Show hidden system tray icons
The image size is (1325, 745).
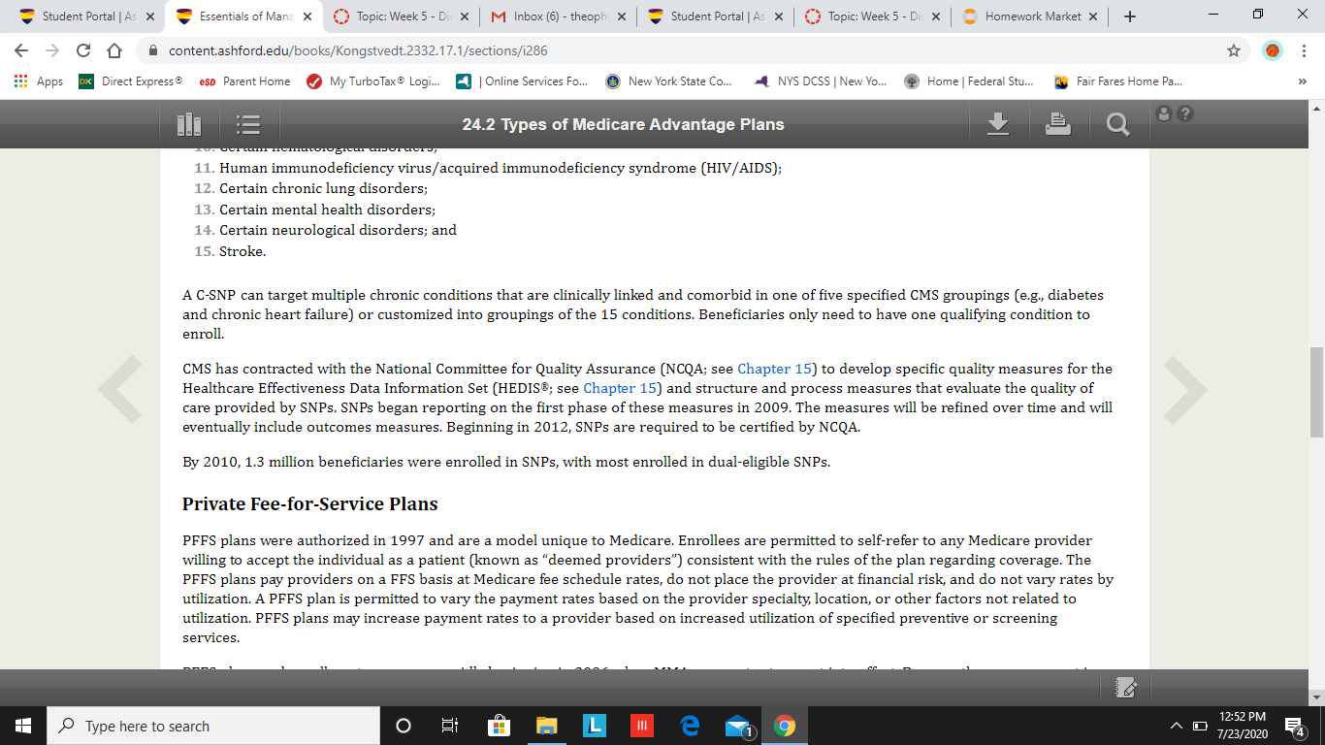[x=1177, y=726]
